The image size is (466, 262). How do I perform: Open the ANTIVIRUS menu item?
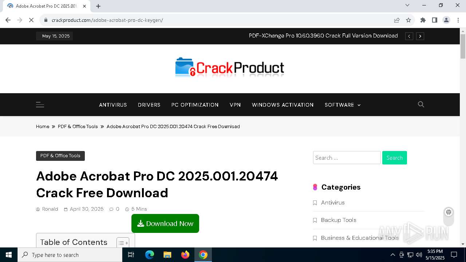click(x=113, y=105)
